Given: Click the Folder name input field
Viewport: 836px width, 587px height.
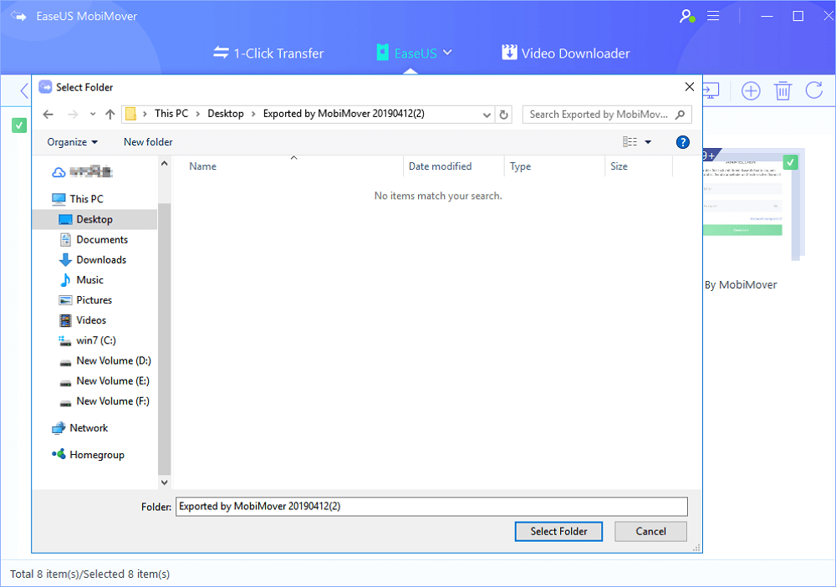Looking at the screenshot, I should tap(431, 507).
